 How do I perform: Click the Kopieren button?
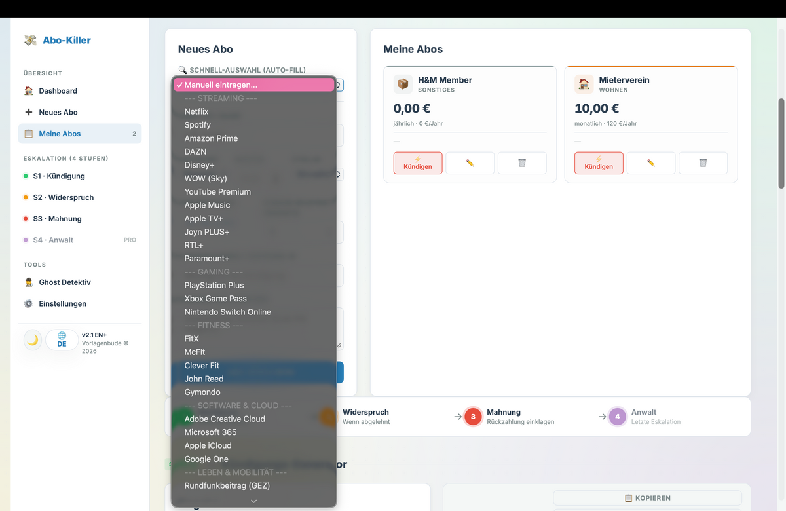coord(647,498)
